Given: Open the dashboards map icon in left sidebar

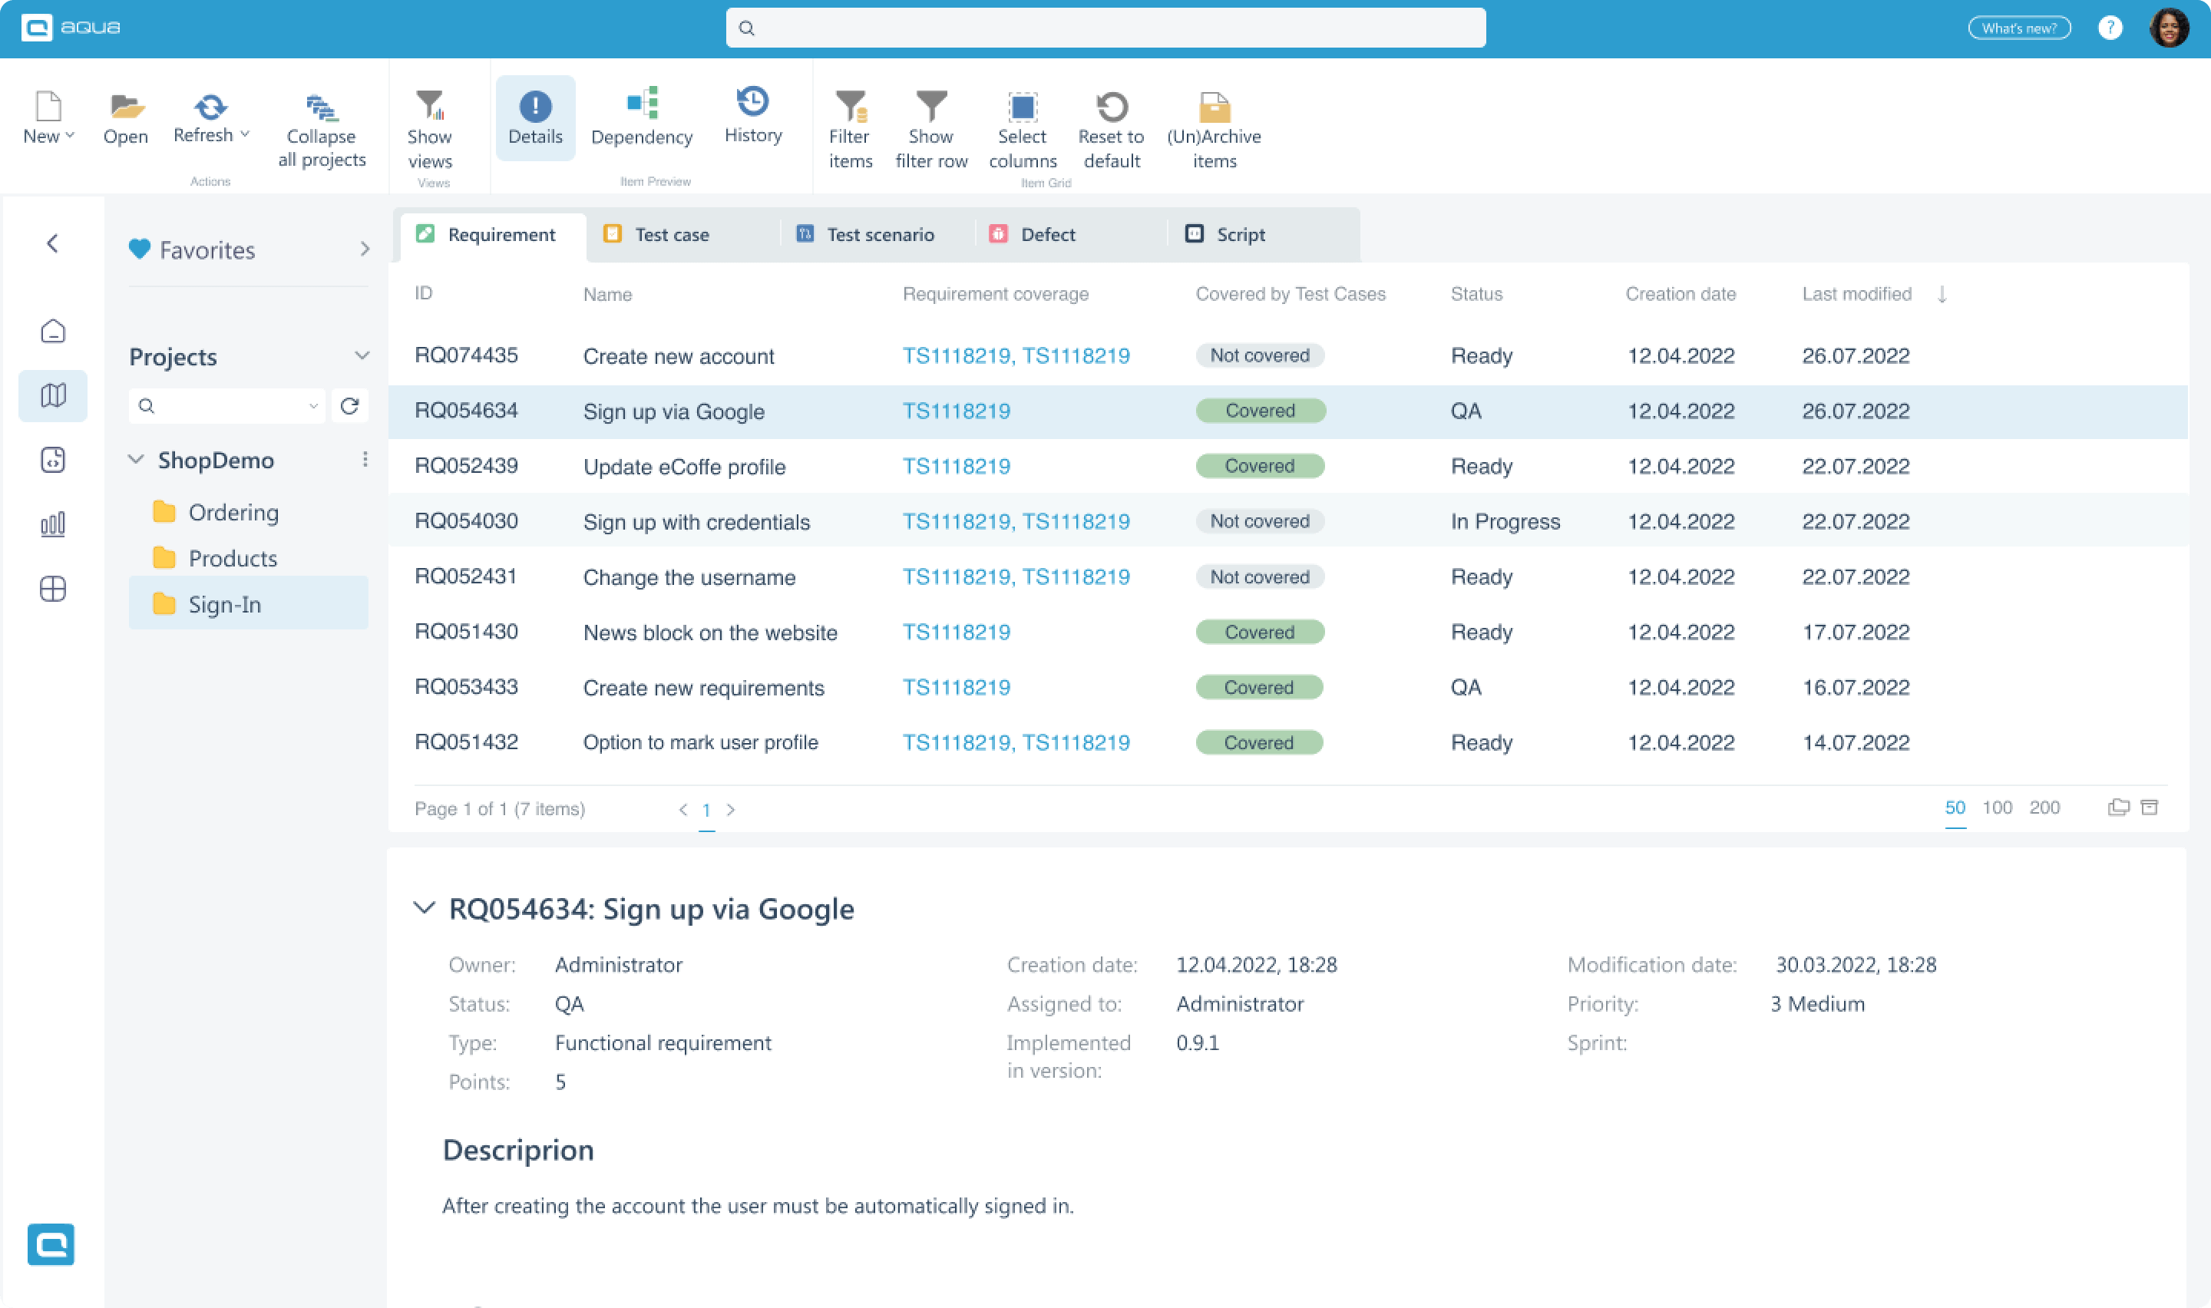Looking at the screenshot, I should click(52, 395).
